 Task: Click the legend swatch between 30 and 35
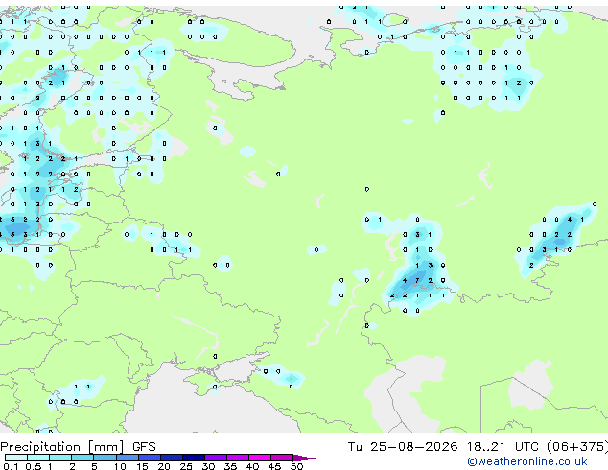click(216, 458)
